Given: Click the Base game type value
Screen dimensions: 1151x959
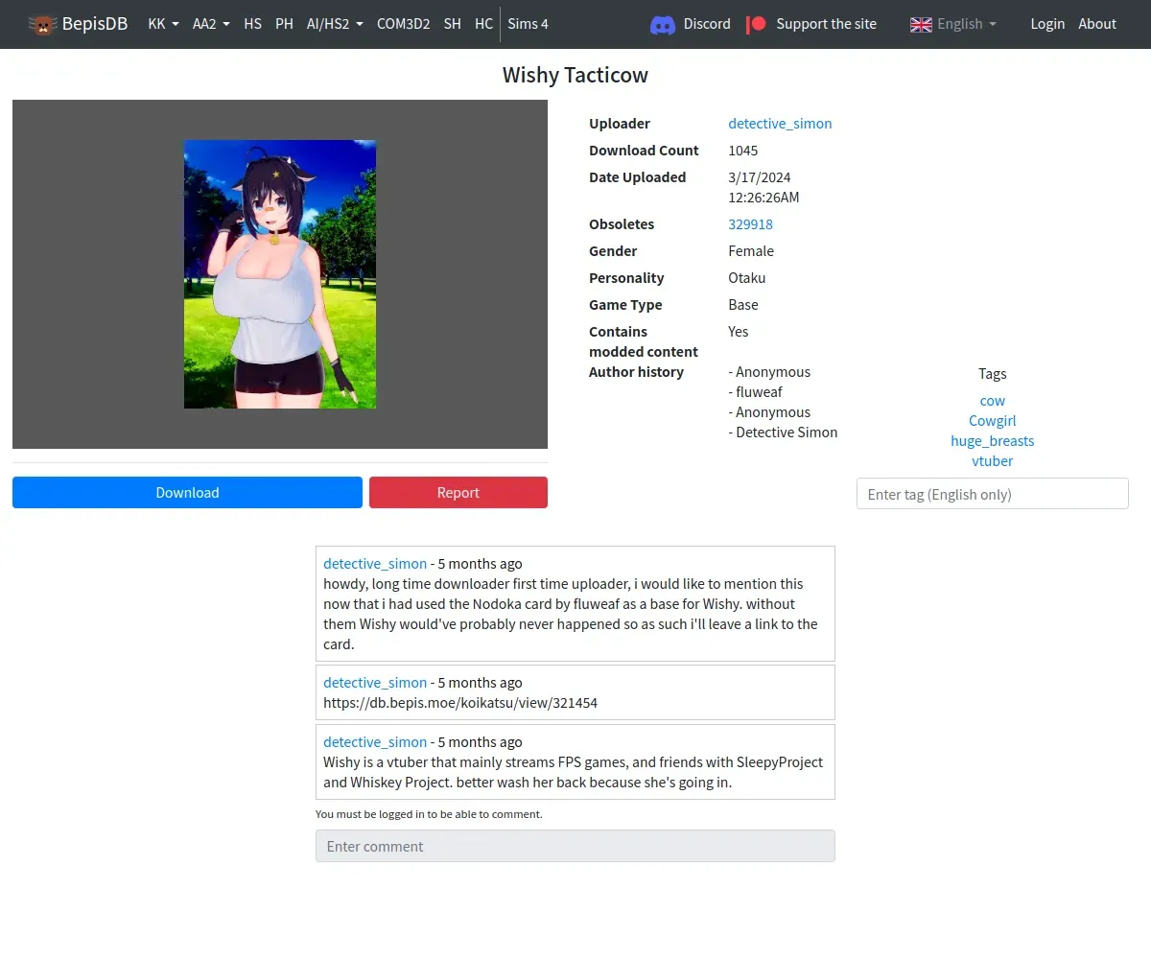Looking at the screenshot, I should click(743, 304).
